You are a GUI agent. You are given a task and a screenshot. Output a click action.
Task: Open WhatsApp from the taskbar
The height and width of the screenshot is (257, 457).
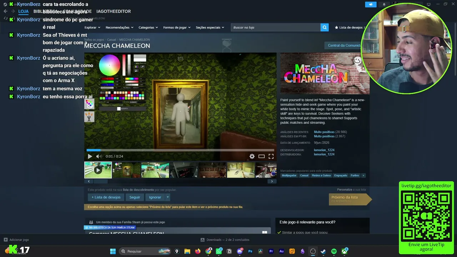pyautogui.click(x=219, y=251)
